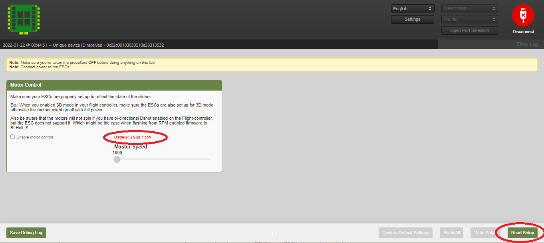Screen dimensions: 544x243
Task: Click the green ESC board logo
Action: click(x=23, y=19)
